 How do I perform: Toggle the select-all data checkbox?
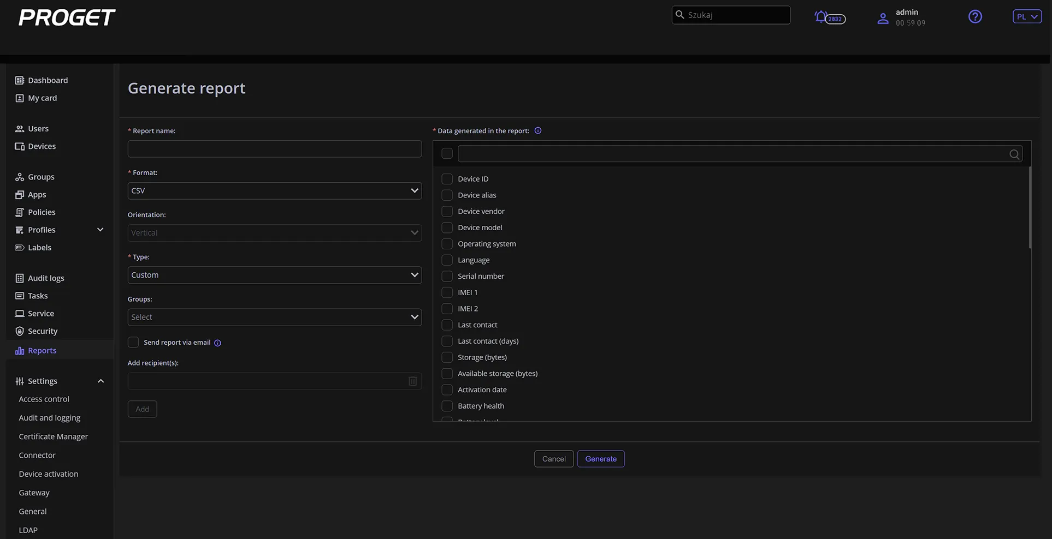pos(447,154)
